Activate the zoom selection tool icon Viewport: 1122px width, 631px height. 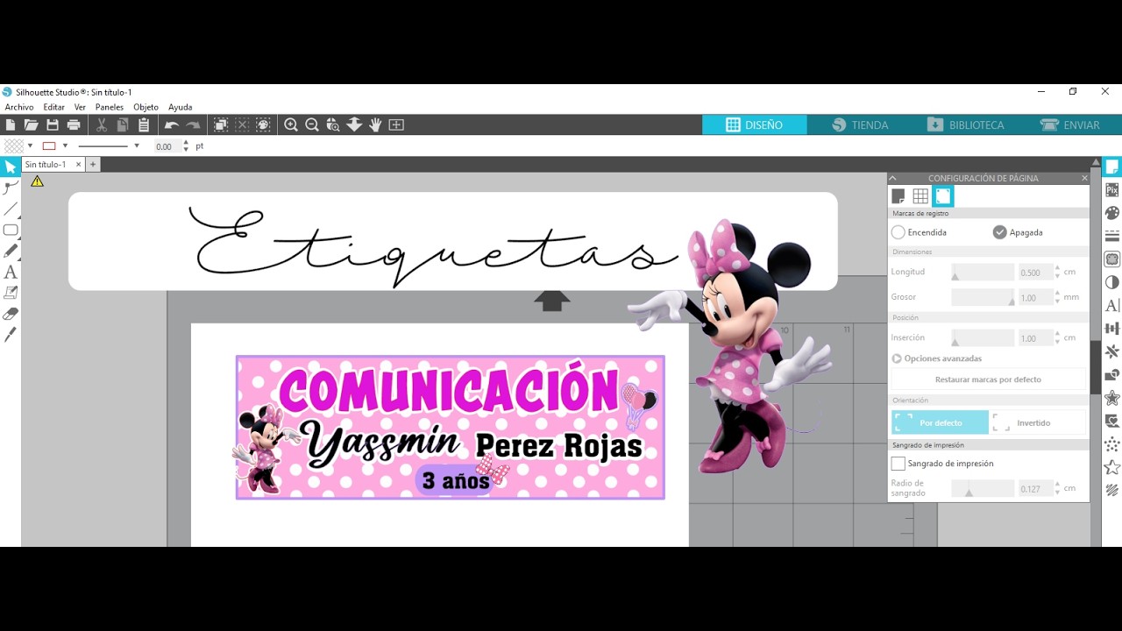click(x=333, y=125)
